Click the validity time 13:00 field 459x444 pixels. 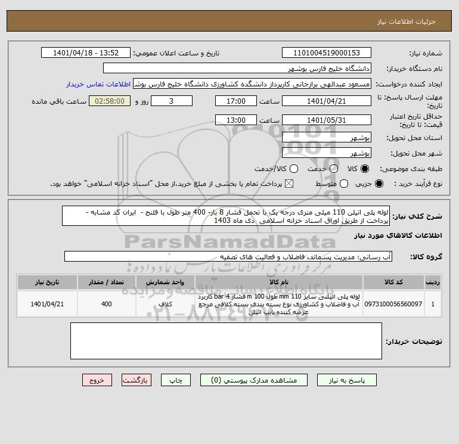[236, 120]
